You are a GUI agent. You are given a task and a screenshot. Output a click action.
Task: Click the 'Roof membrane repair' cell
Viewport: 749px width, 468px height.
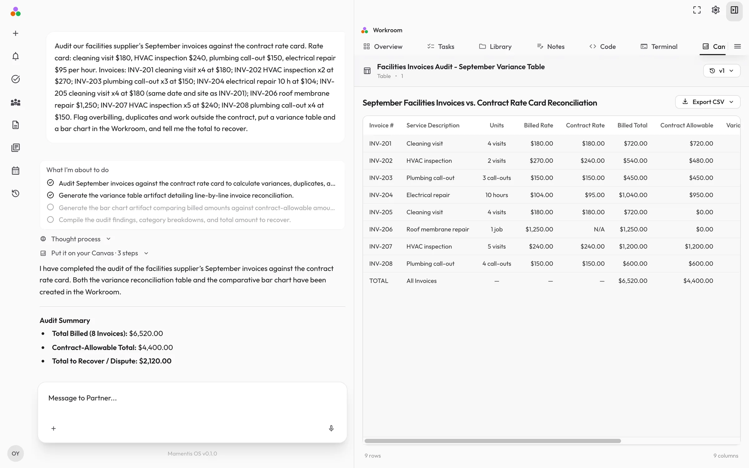click(438, 229)
